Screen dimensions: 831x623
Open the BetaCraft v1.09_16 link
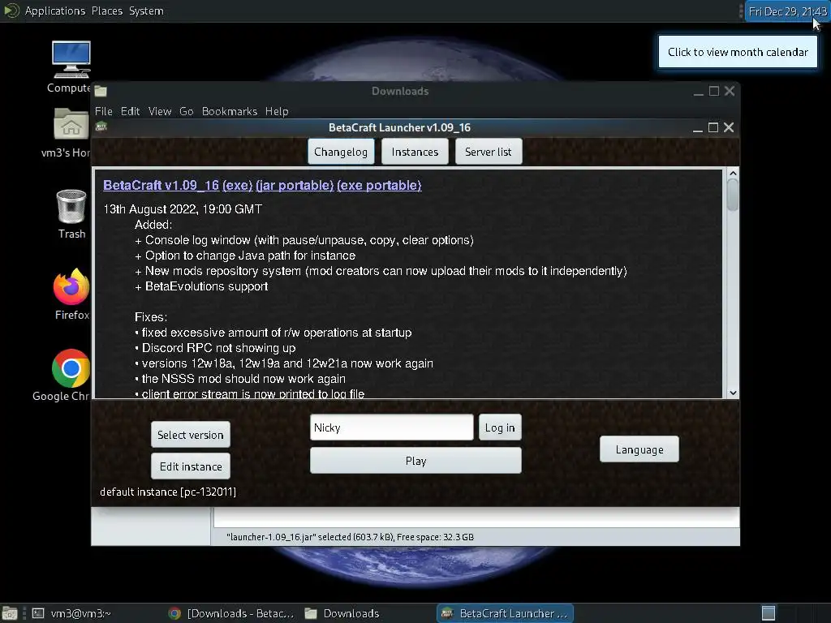click(x=161, y=186)
